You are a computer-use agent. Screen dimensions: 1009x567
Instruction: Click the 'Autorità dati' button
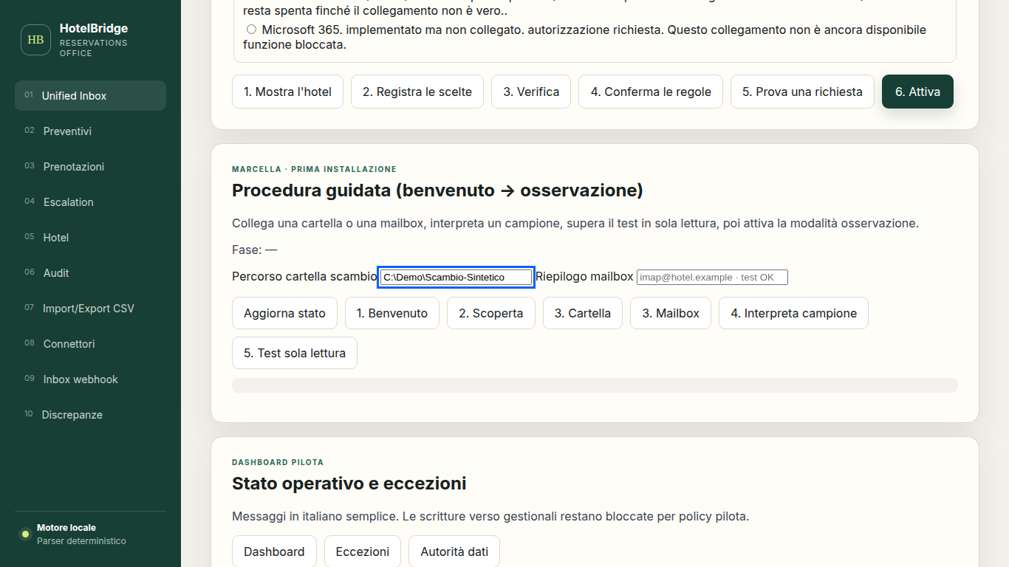454,551
